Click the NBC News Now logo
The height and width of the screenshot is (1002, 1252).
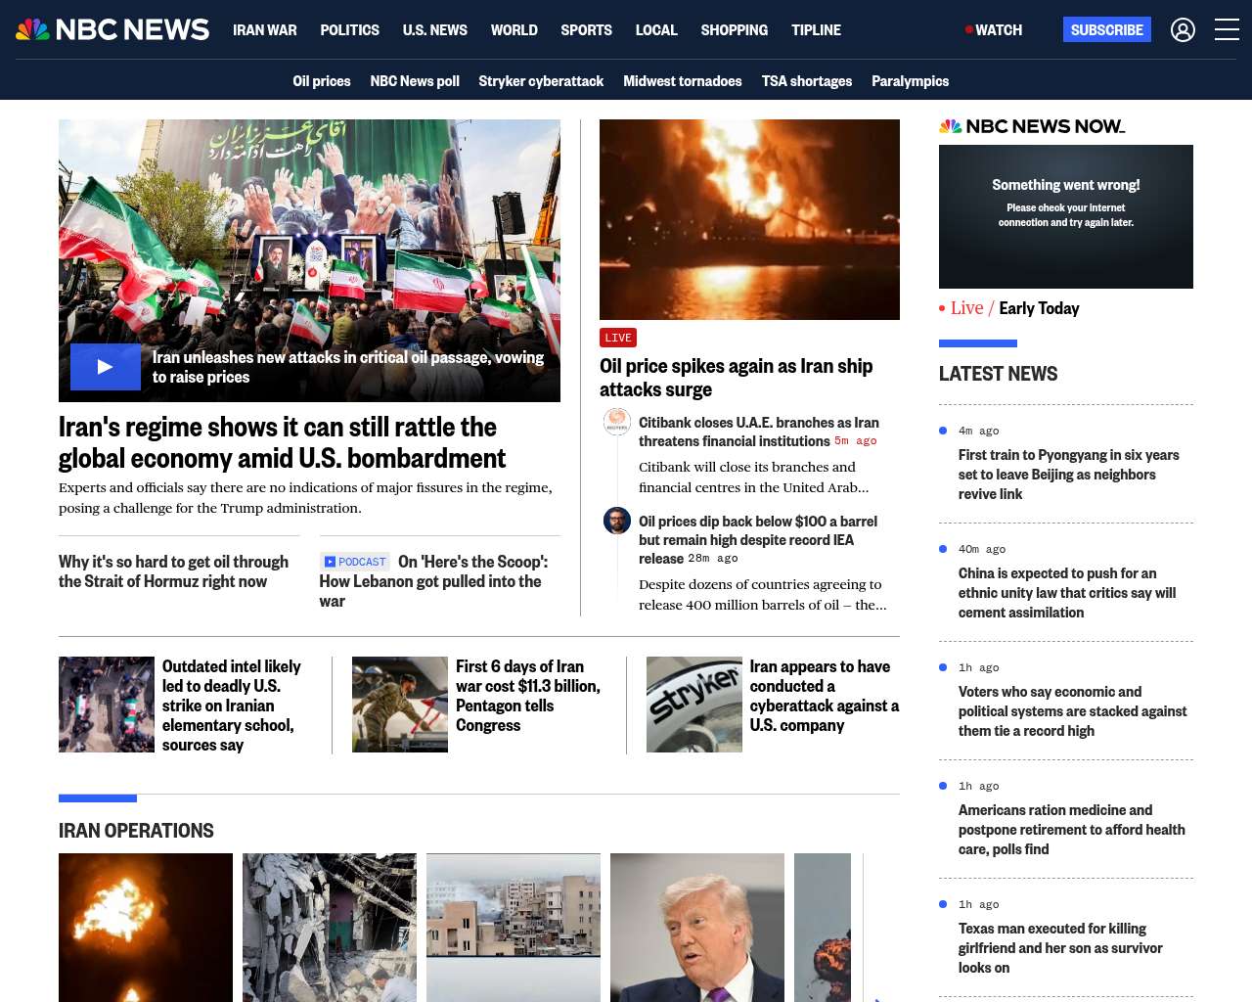1032,126
